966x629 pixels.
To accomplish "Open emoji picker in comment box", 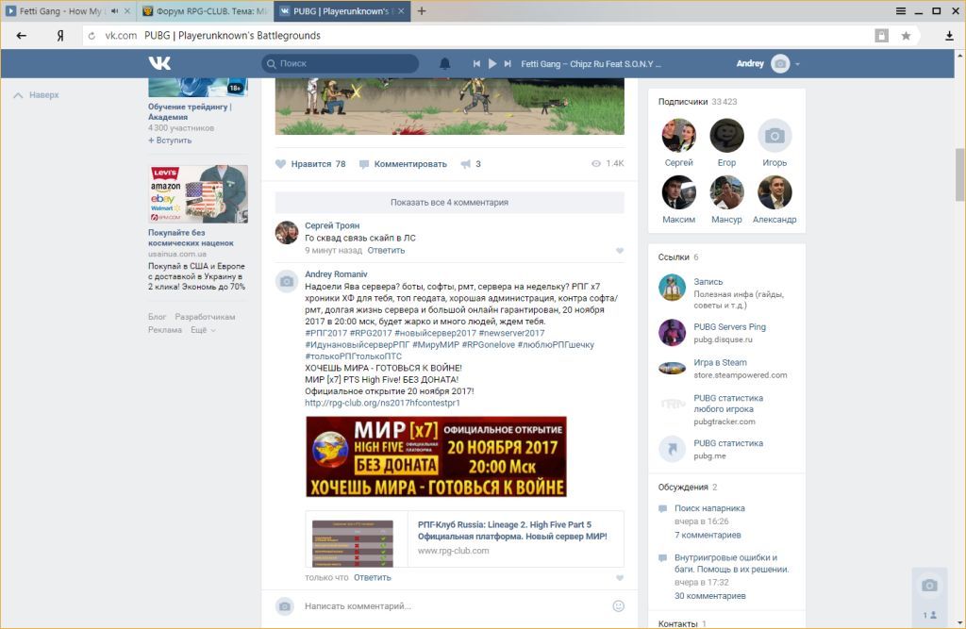I will coord(619,606).
